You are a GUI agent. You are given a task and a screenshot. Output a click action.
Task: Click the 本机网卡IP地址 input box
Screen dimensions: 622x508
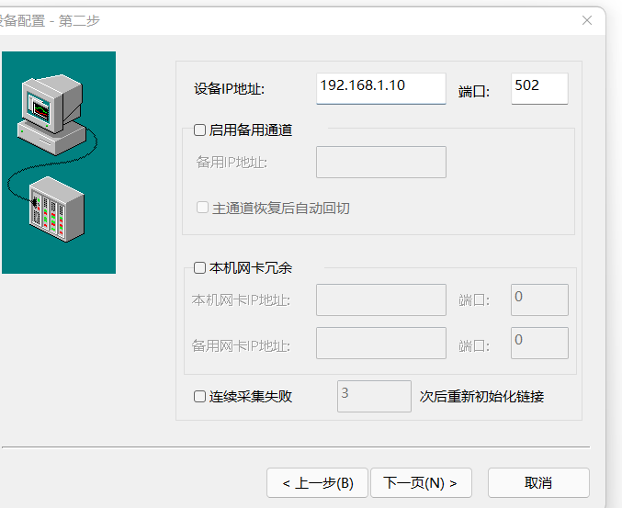pos(380,299)
